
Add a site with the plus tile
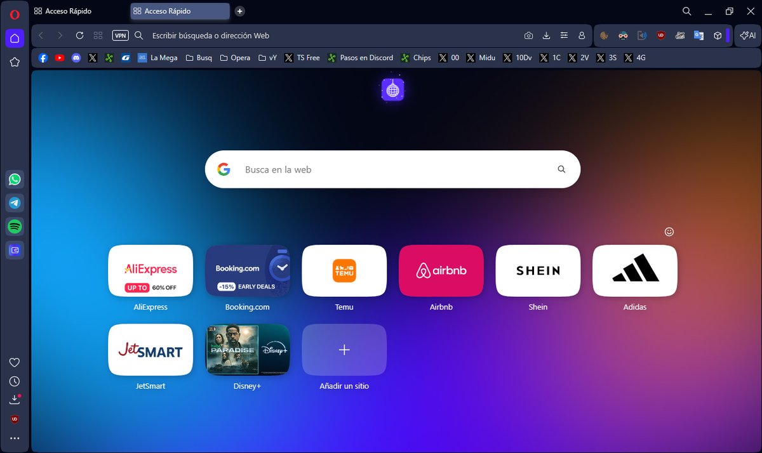pyautogui.click(x=344, y=350)
